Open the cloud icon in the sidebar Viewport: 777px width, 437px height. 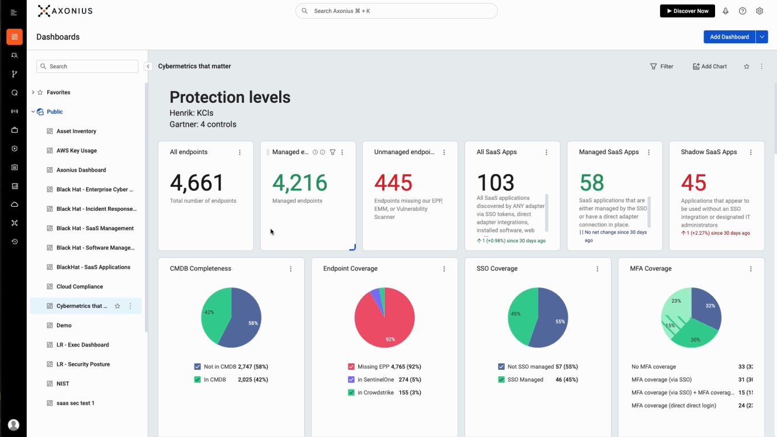15,204
